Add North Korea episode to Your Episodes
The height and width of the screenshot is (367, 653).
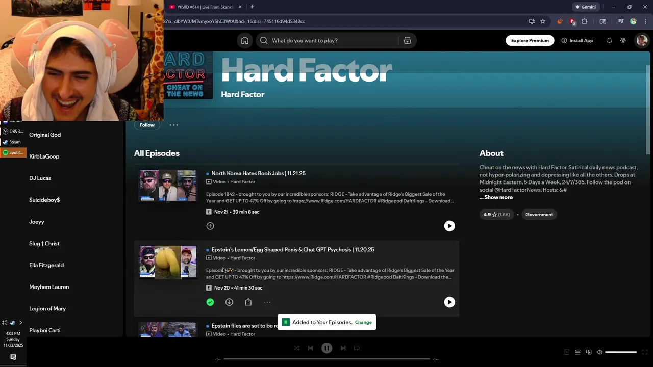[x=210, y=226]
